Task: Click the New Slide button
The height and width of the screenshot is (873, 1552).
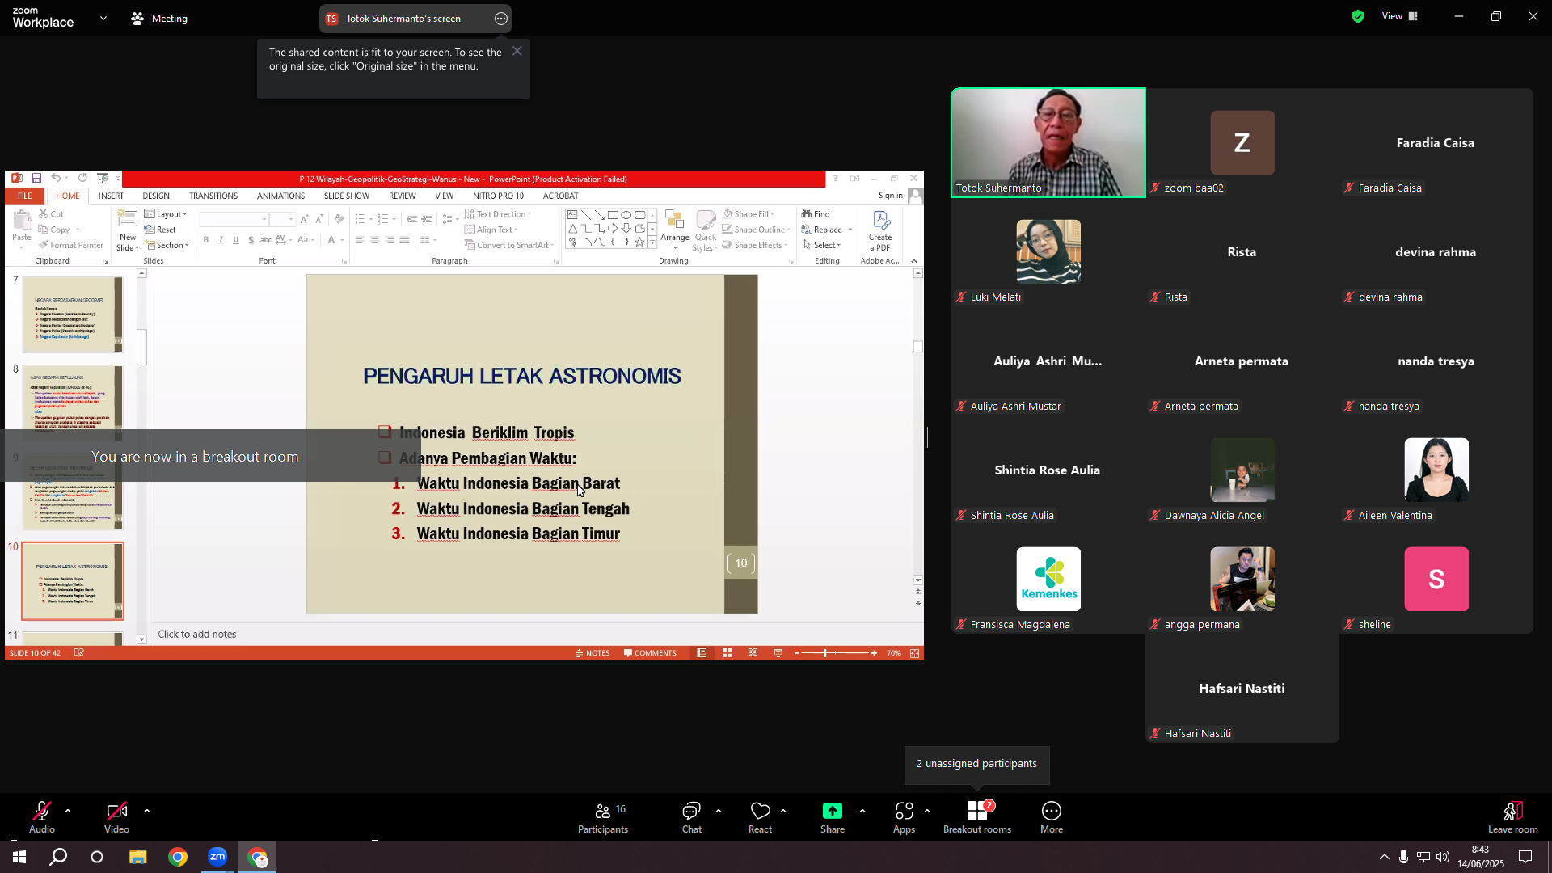Action: click(x=128, y=230)
